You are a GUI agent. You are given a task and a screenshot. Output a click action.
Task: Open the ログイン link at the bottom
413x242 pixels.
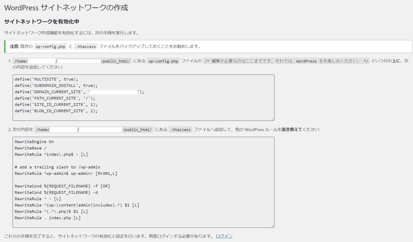coord(224,236)
